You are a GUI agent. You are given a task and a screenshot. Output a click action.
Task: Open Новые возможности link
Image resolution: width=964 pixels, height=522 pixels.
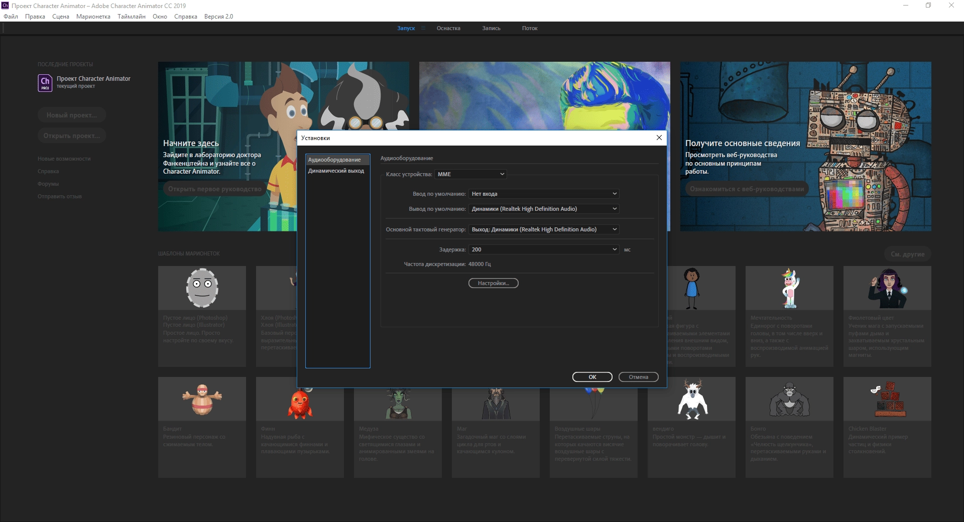click(64, 159)
